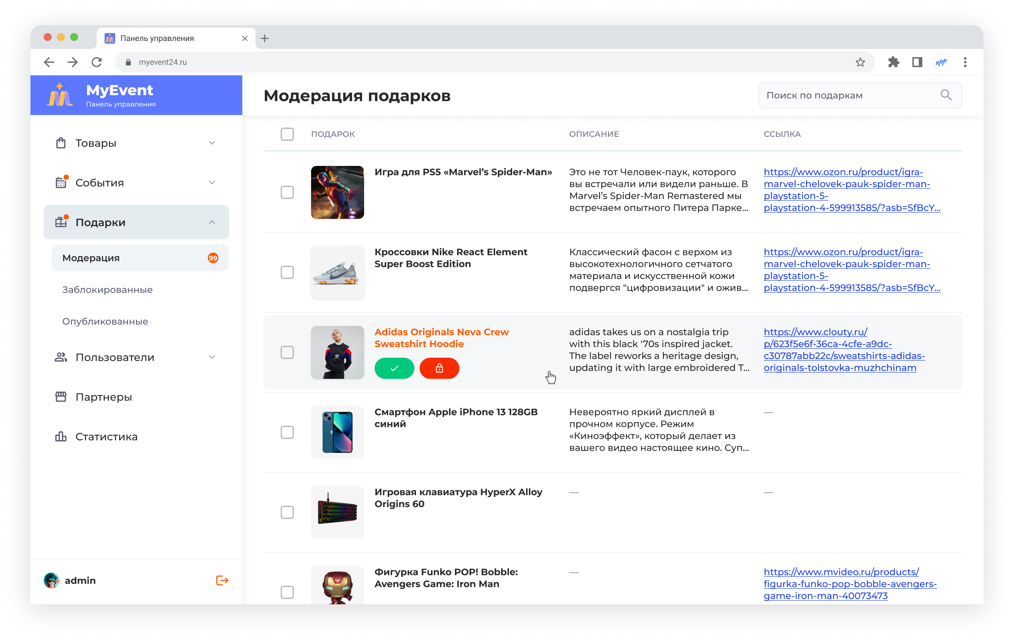Click the search magnifier icon
The width and height of the screenshot is (1014, 640).
946,95
